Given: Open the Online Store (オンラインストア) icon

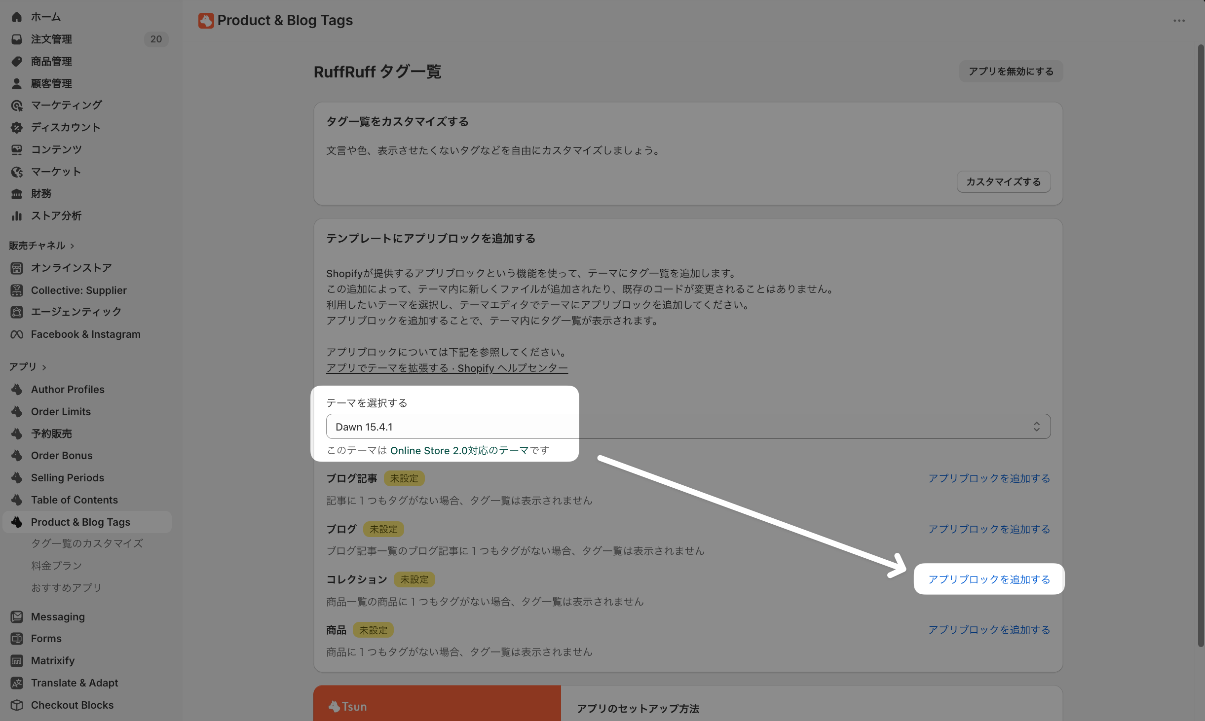Looking at the screenshot, I should point(17,268).
